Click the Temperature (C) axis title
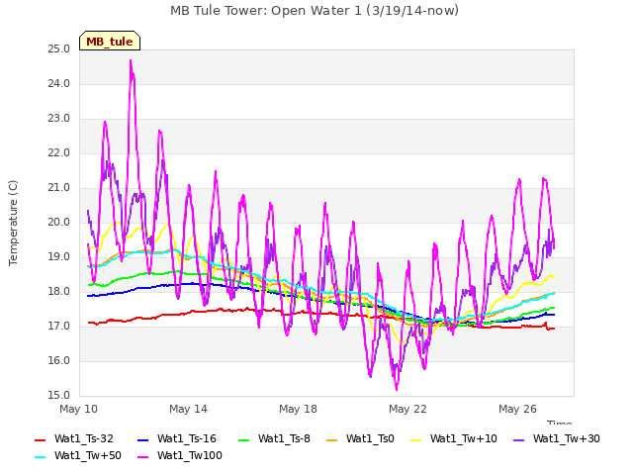The image size is (633, 475). 13,223
